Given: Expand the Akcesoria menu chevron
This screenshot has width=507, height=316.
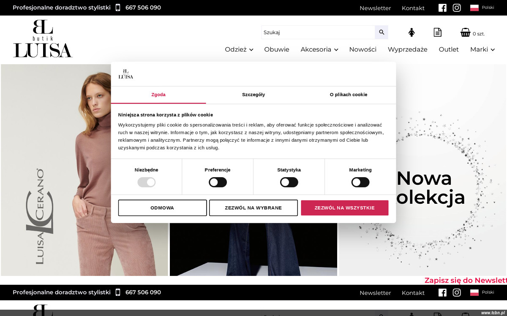Looking at the screenshot, I should (x=336, y=50).
